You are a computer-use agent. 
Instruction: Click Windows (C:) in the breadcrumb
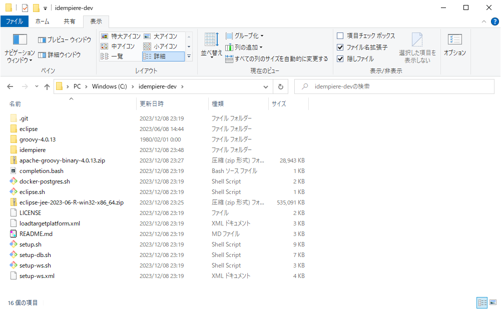point(109,86)
